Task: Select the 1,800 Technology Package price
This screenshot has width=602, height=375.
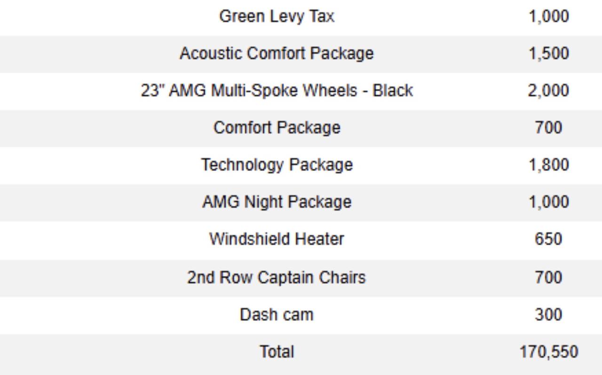Action: tap(548, 164)
